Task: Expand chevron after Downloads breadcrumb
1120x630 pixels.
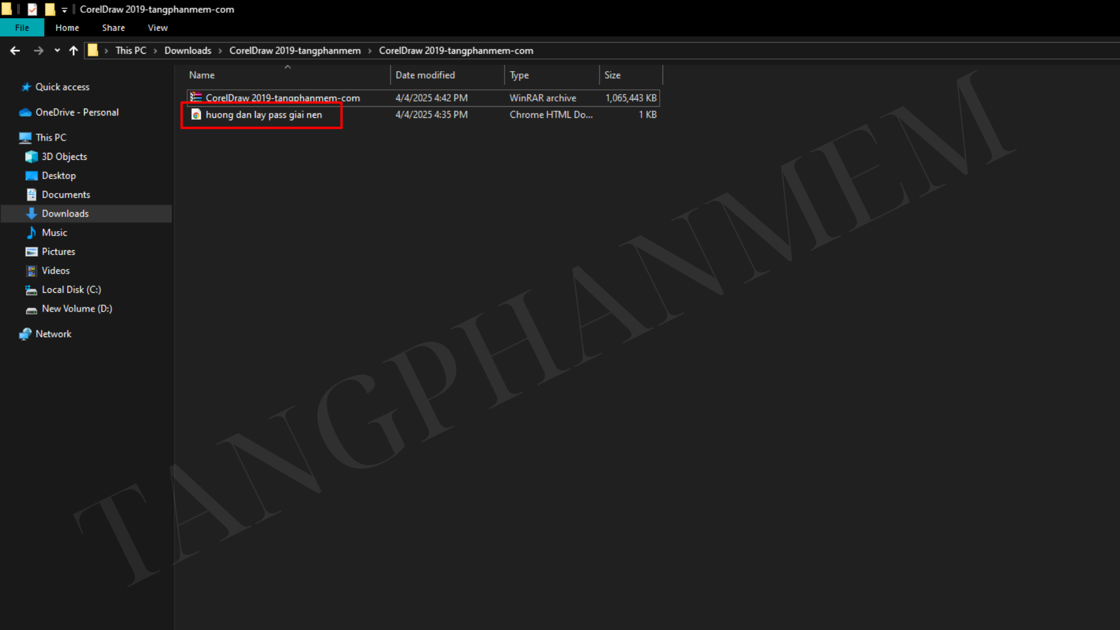Action: pyautogui.click(x=220, y=51)
